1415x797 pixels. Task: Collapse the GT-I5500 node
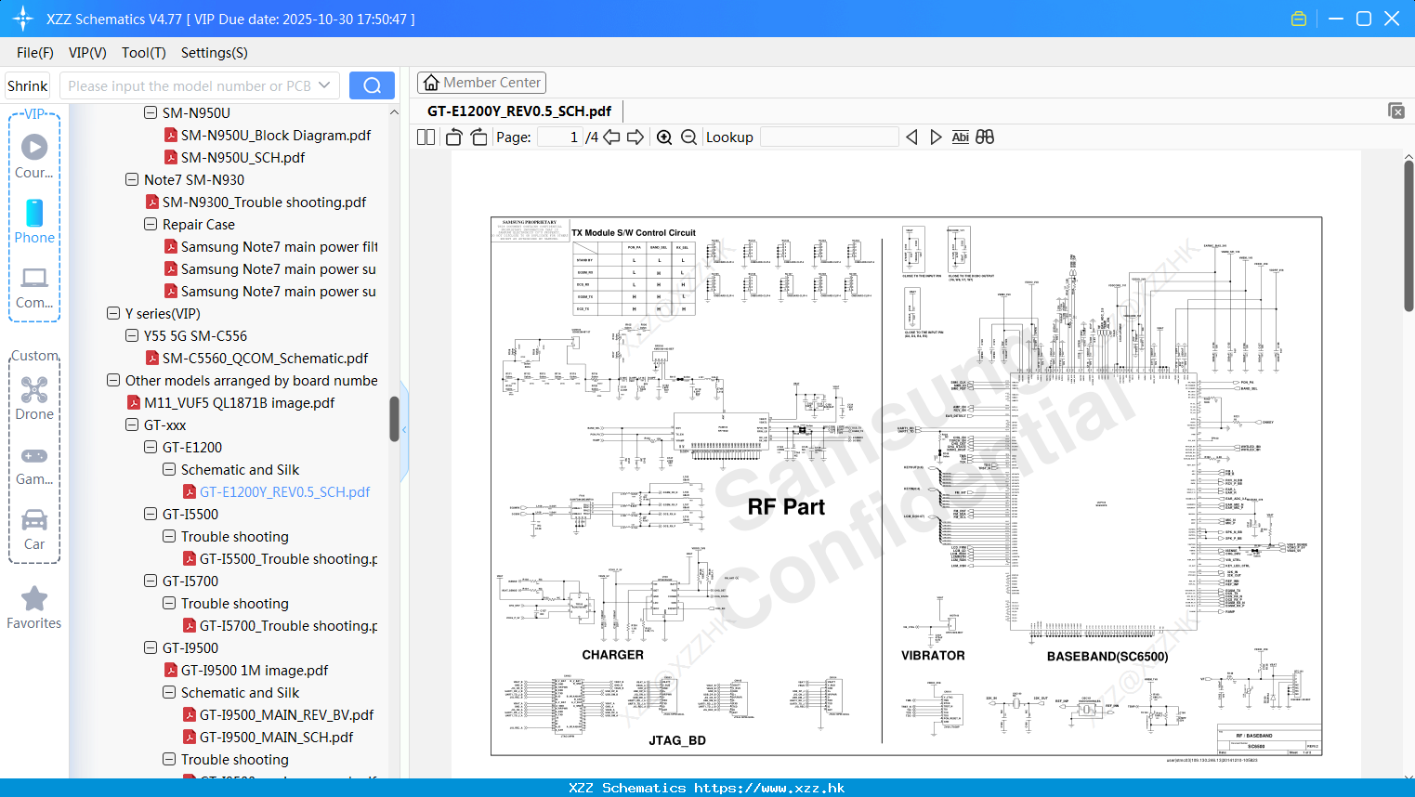(x=151, y=514)
